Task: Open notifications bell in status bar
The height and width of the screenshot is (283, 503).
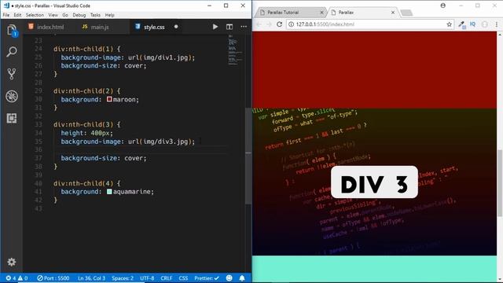Action: [242, 278]
